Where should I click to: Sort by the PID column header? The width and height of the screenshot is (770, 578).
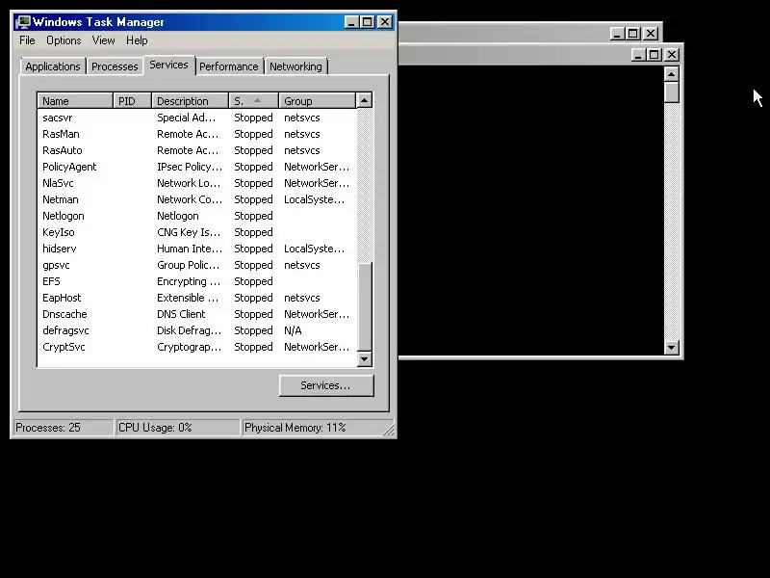tap(132, 101)
